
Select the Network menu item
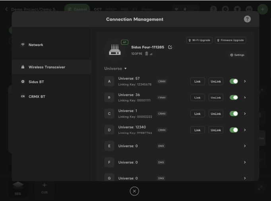click(x=52, y=45)
